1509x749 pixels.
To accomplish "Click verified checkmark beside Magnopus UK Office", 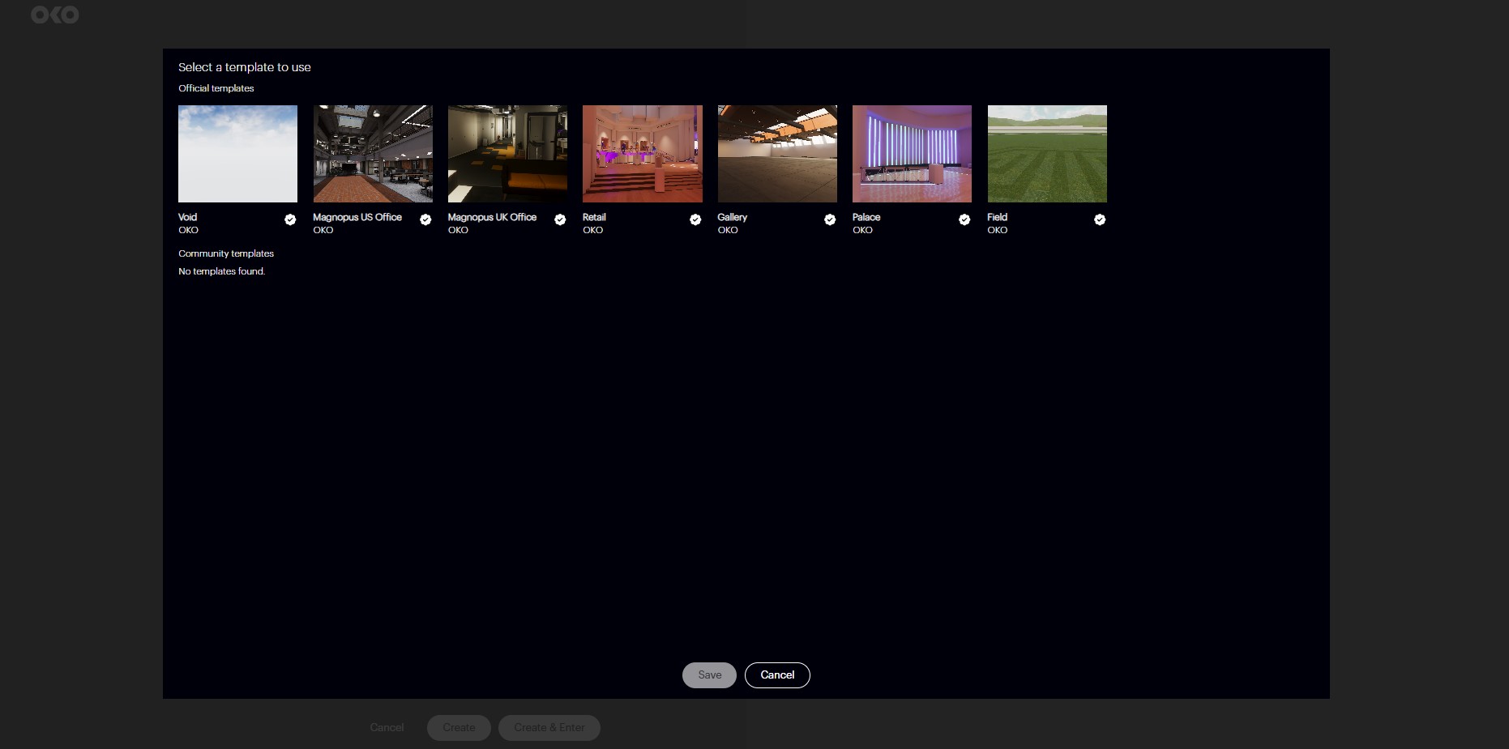I will [x=560, y=219].
